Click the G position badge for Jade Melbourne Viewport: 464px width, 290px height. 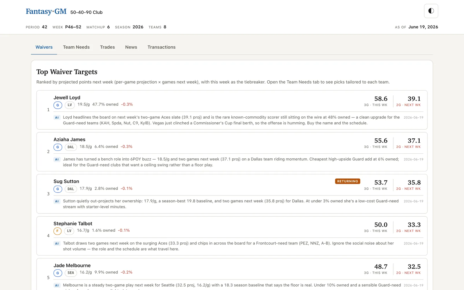pos(58,273)
